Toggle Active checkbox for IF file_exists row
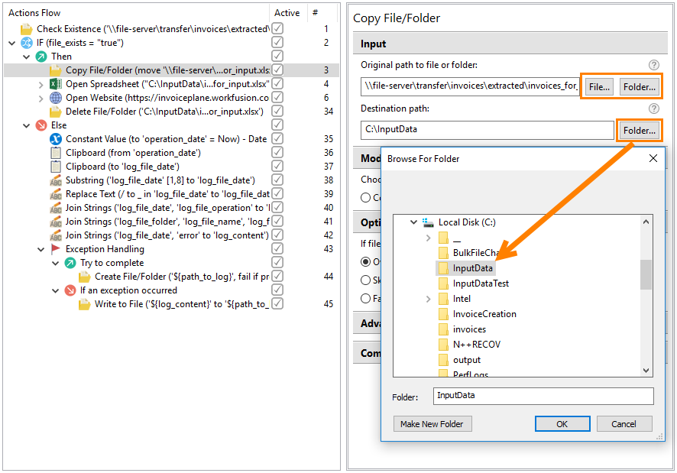 [277, 42]
